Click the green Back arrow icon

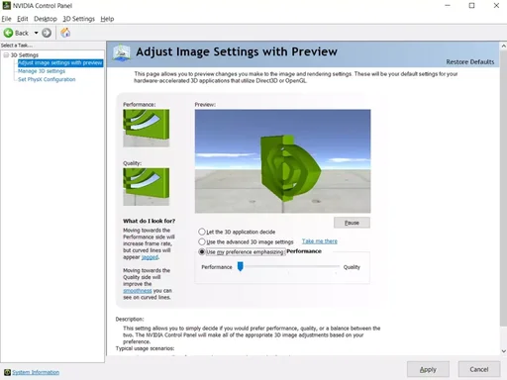(x=8, y=33)
